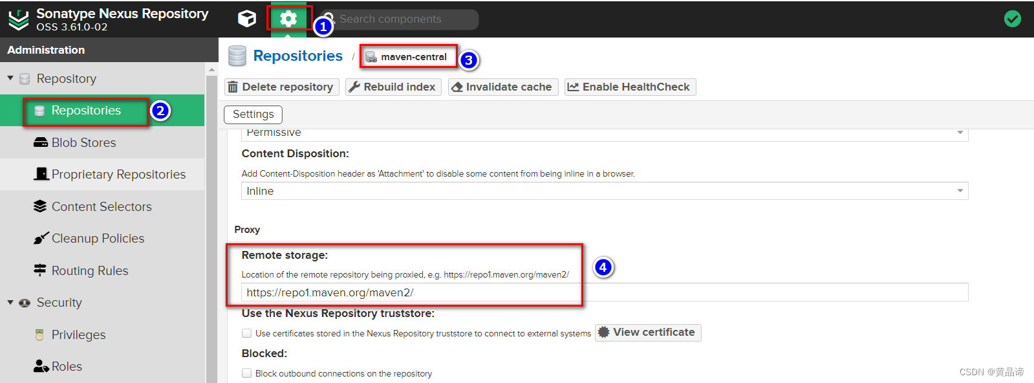Open Proprietary Repositories in the sidebar
The height and width of the screenshot is (383, 1034).
click(102, 174)
